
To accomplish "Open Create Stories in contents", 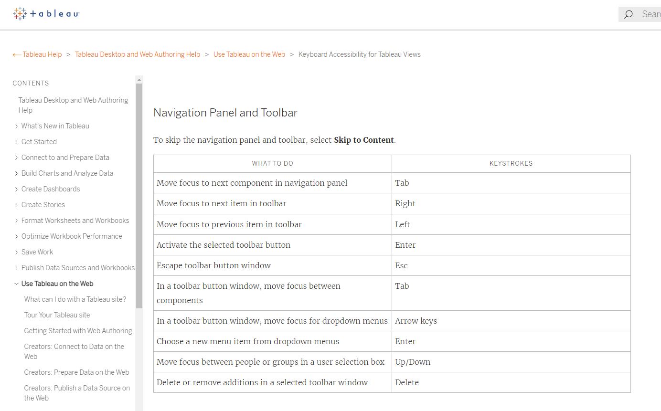I will pyautogui.click(x=43, y=205).
